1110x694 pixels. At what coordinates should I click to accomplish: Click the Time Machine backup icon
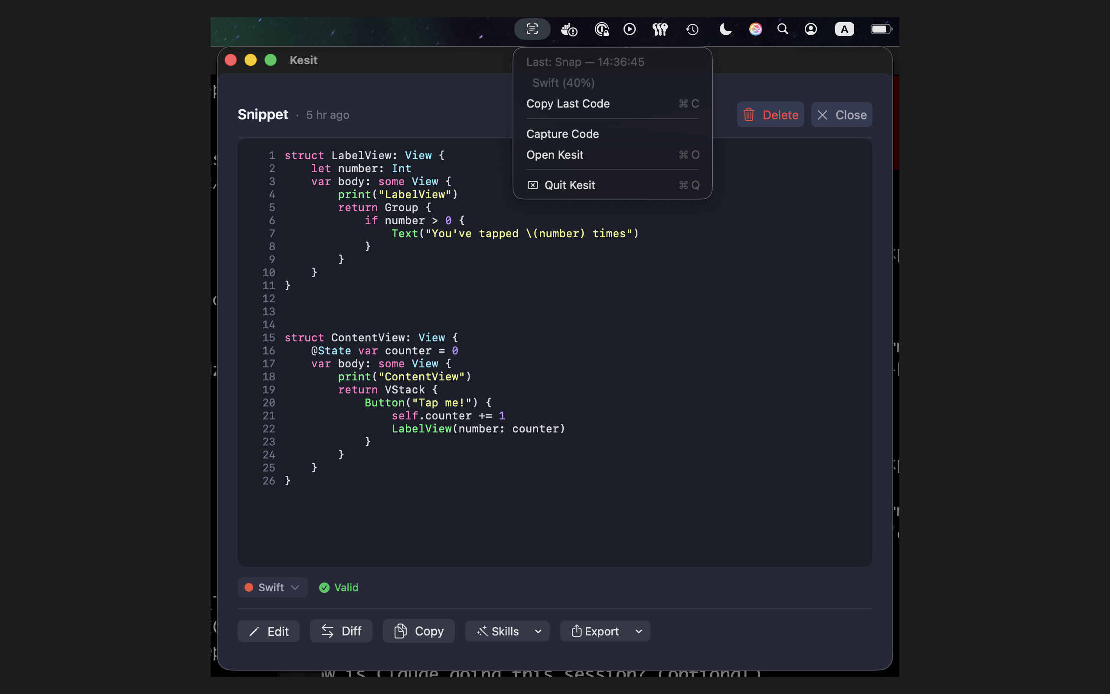[x=692, y=29]
